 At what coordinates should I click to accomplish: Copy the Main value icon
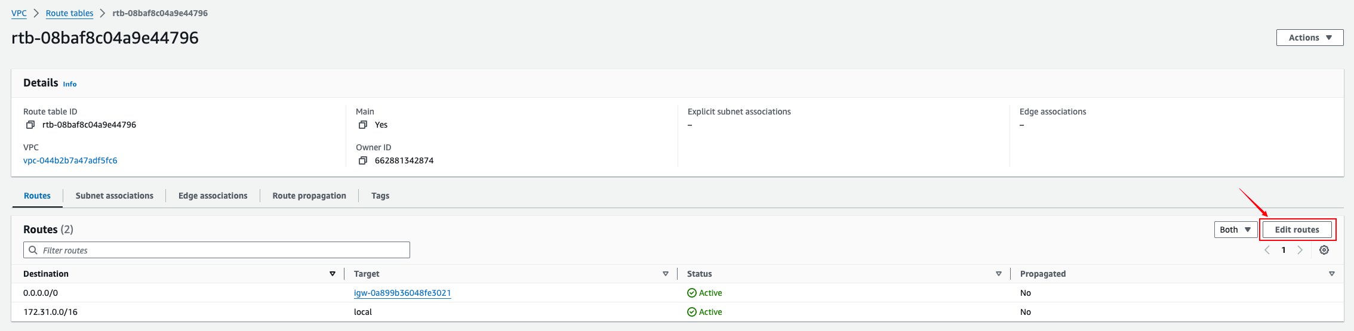(x=362, y=125)
